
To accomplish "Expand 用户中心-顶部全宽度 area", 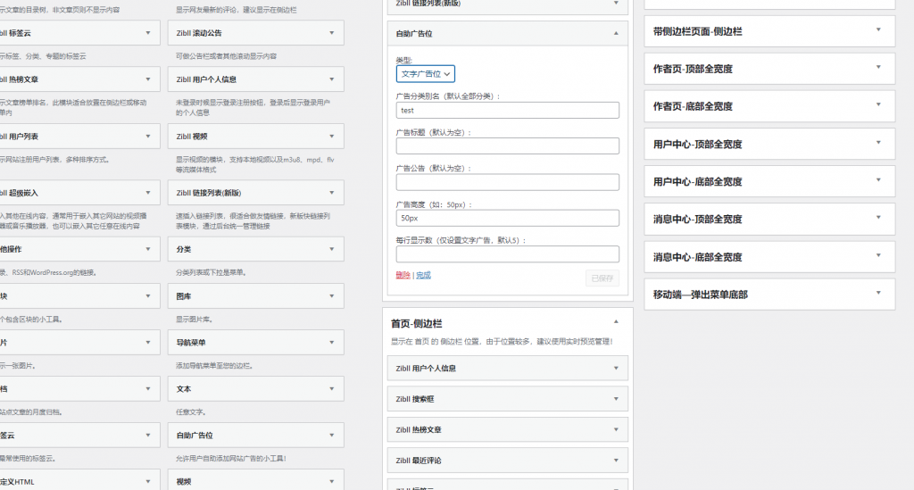I will (x=878, y=143).
